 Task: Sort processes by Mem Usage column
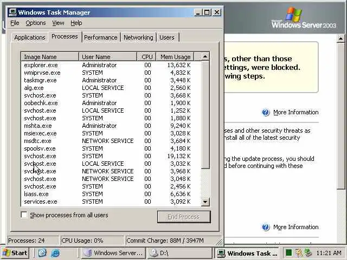point(175,56)
